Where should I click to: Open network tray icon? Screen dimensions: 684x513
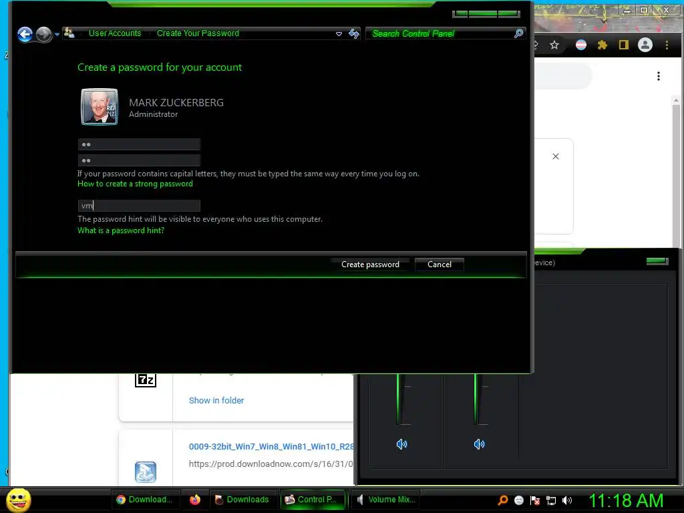coord(551,500)
